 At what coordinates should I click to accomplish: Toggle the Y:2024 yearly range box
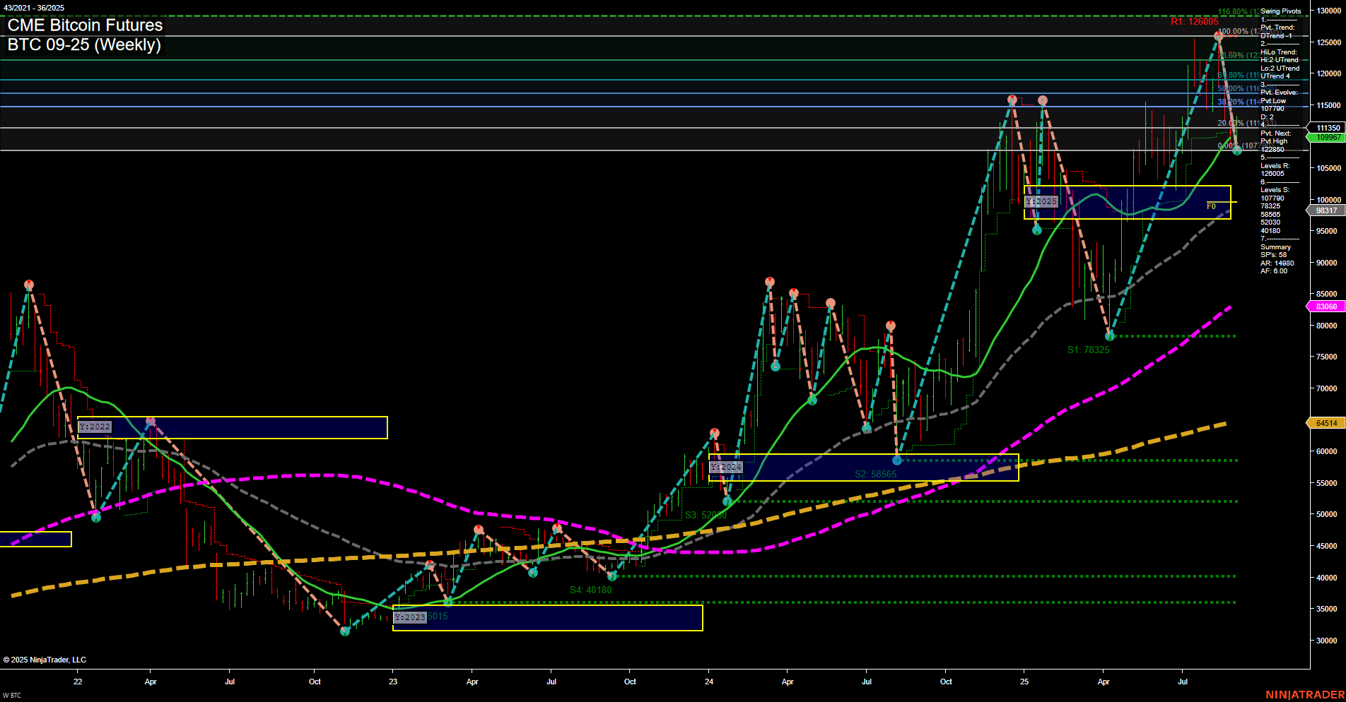point(726,467)
